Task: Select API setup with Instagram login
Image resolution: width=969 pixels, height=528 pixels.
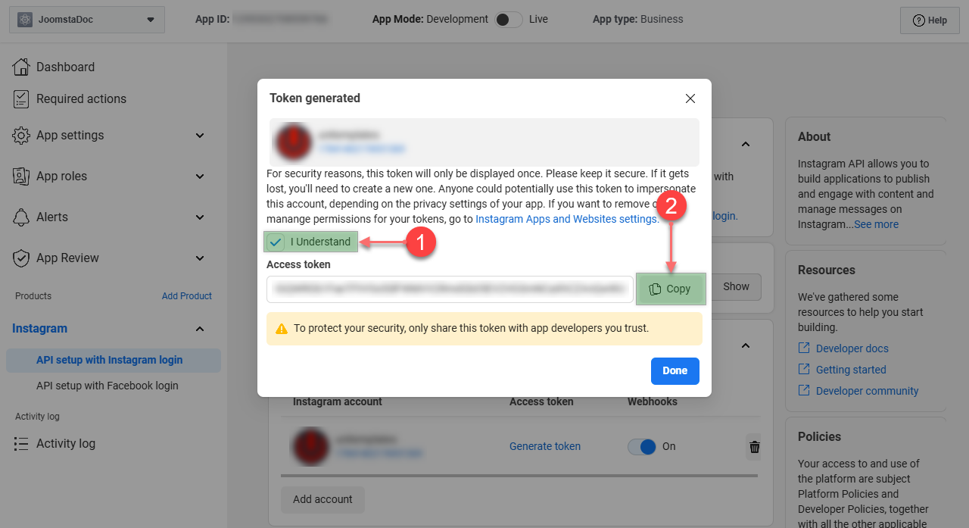Action: pyautogui.click(x=114, y=360)
